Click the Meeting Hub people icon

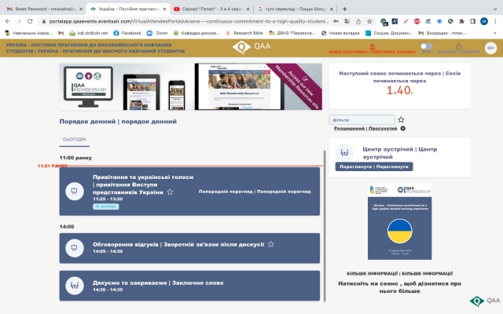(342, 152)
